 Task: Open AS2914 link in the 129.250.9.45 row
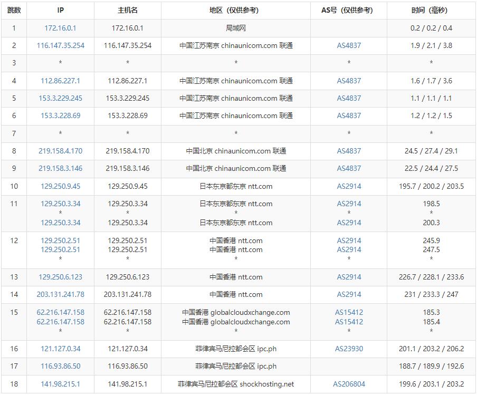(349, 186)
